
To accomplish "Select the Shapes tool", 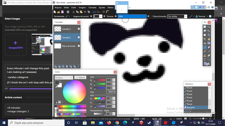I will [207, 64].
